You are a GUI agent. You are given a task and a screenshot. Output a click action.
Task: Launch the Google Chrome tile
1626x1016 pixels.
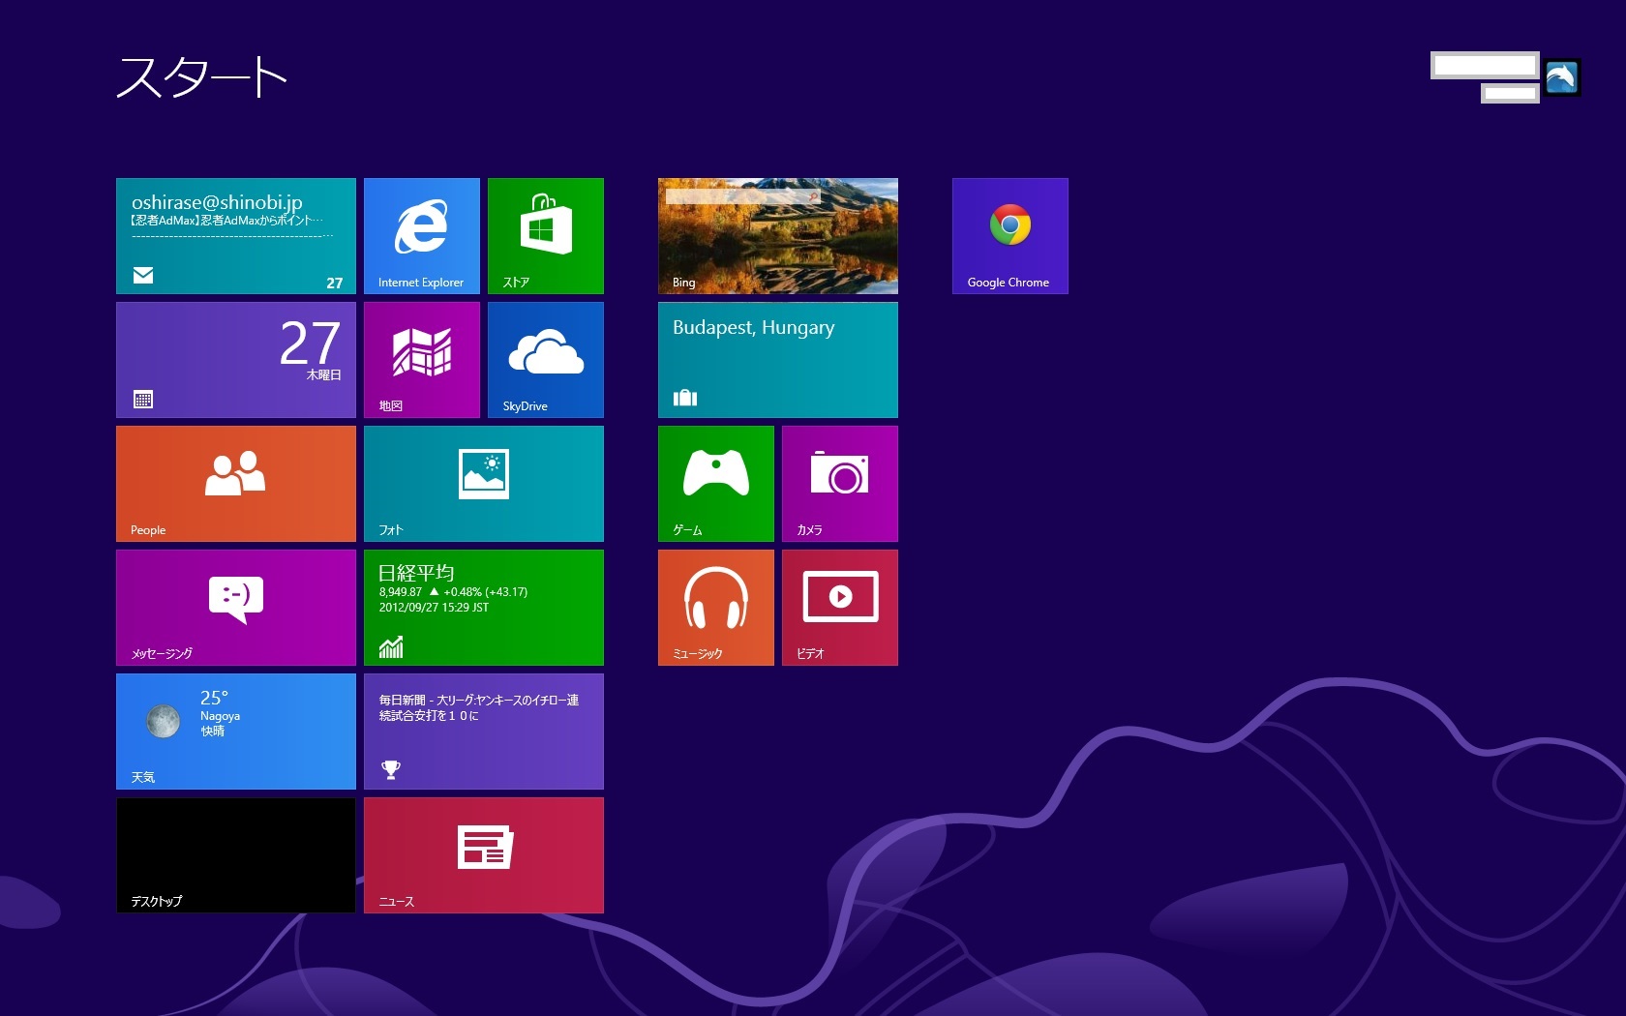[x=1010, y=236]
